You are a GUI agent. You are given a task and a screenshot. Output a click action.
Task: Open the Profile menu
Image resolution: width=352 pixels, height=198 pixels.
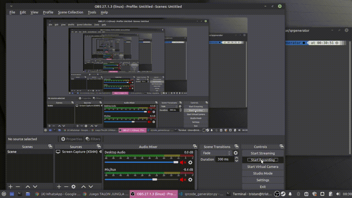48,12
